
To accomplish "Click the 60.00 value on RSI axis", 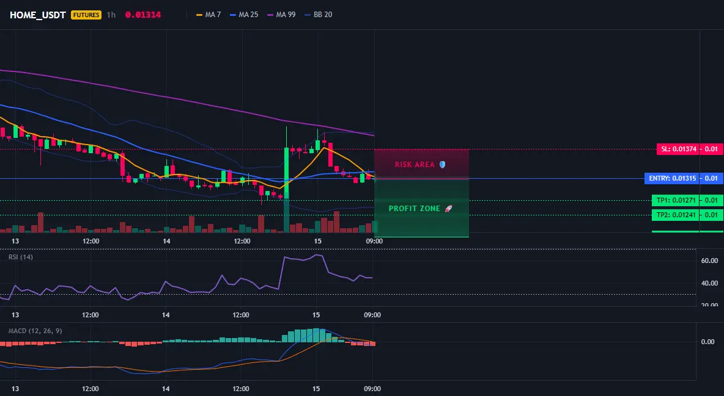I will (x=709, y=261).
